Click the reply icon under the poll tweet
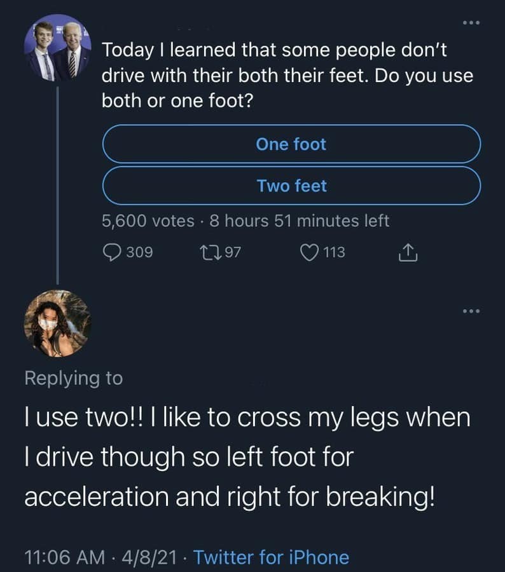This screenshot has width=505, height=572. [111, 253]
